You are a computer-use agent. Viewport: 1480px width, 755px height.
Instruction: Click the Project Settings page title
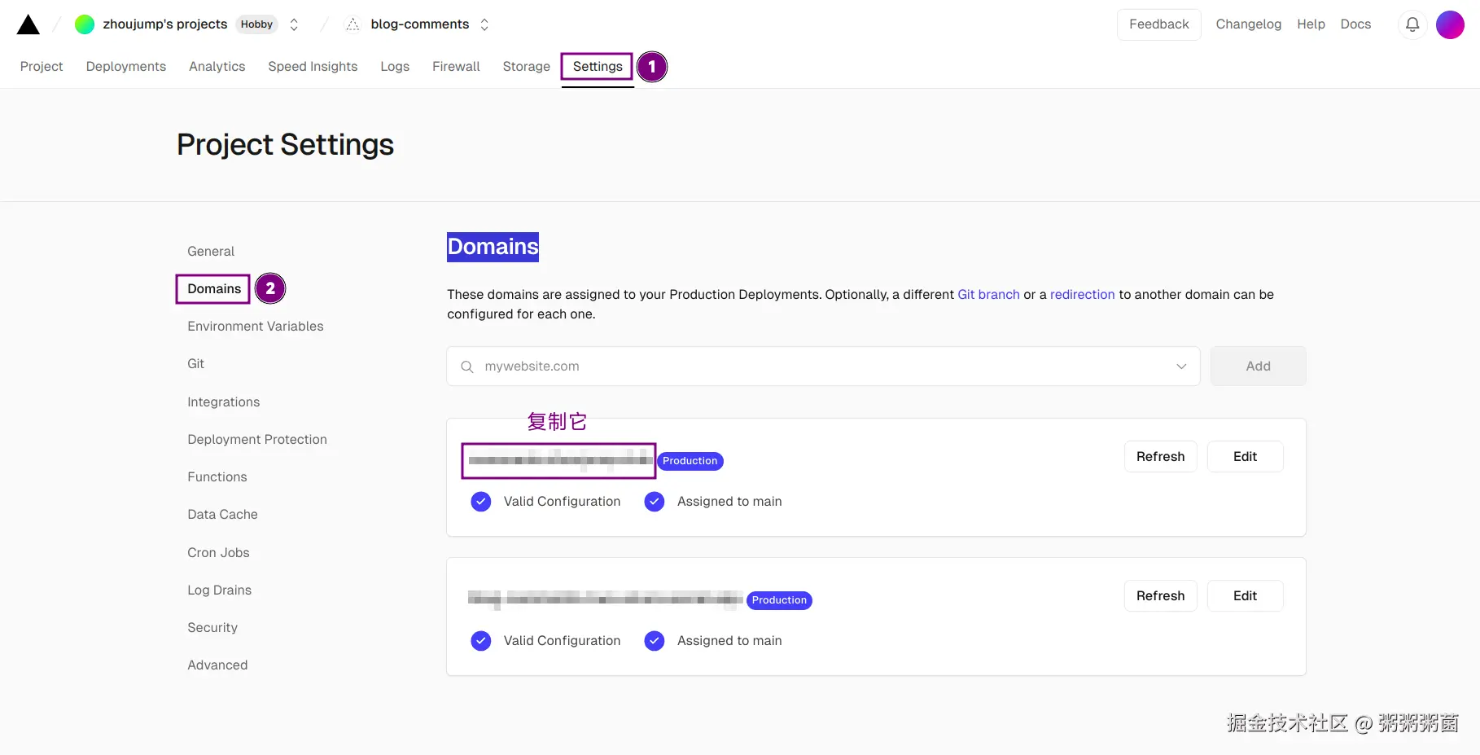click(285, 145)
